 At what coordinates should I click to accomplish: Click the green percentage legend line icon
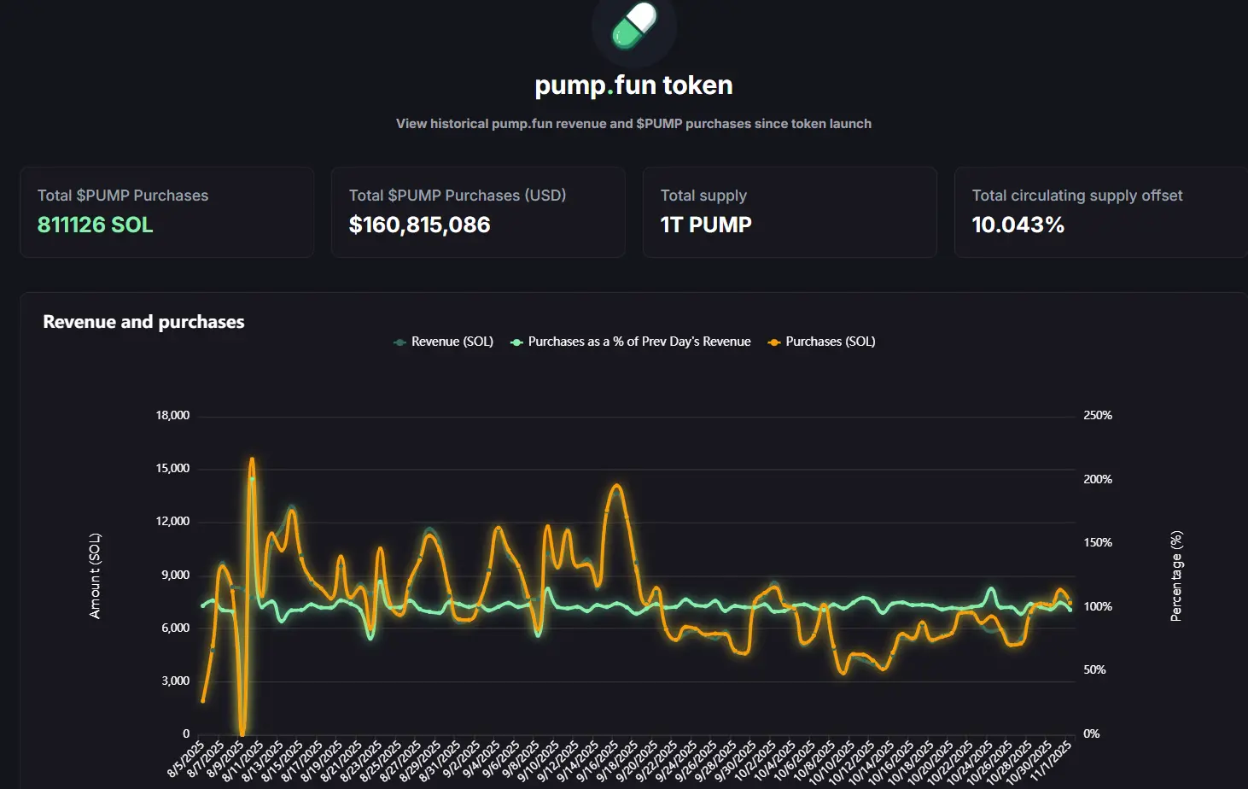coord(515,341)
